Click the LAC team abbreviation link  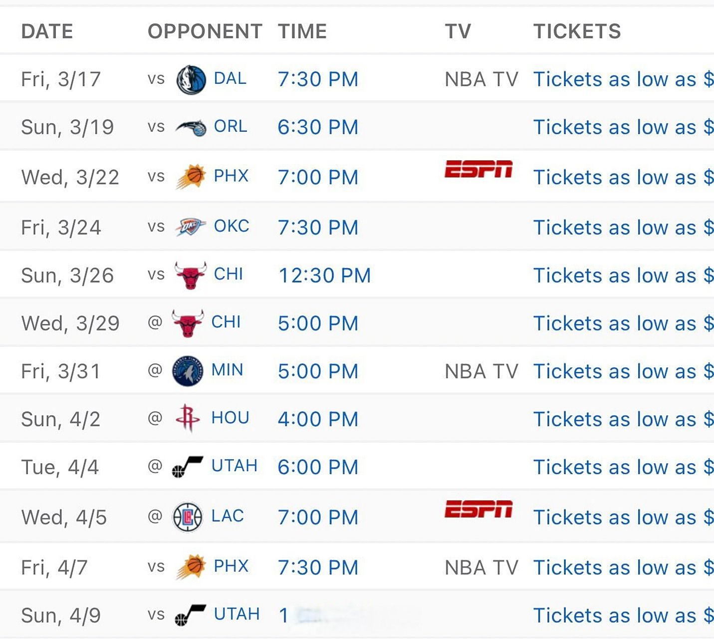228,516
